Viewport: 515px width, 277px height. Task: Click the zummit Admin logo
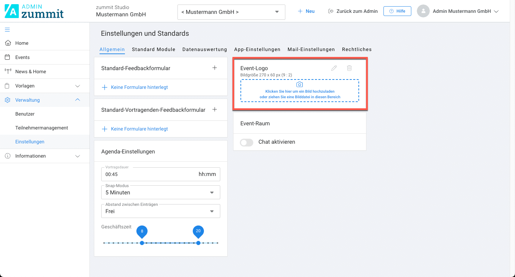(34, 11)
